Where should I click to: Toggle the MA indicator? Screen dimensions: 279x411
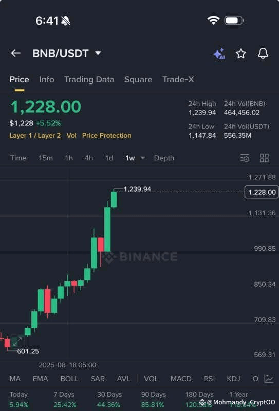tap(15, 379)
